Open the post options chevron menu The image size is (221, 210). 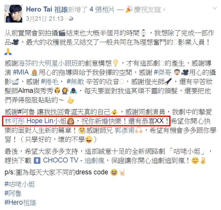[215, 8]
